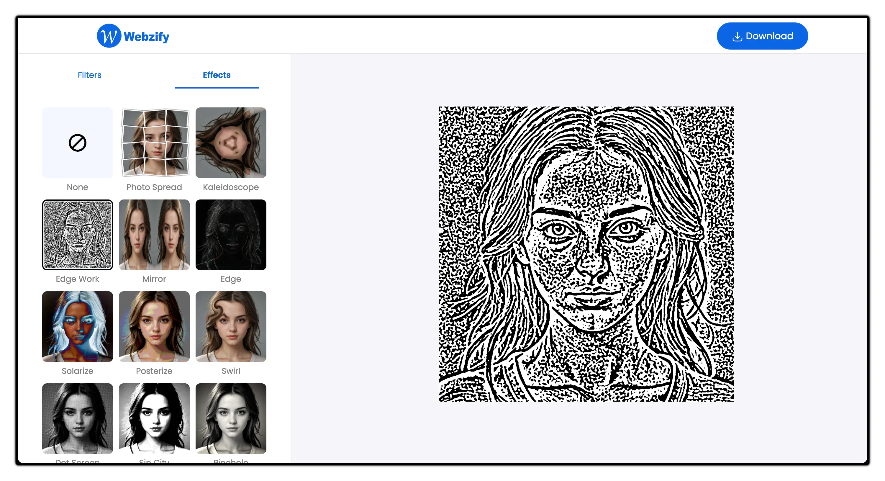885x481 pixels.
Task: Select the Dot Screen effect thumbnail
Action: (77, 418)
